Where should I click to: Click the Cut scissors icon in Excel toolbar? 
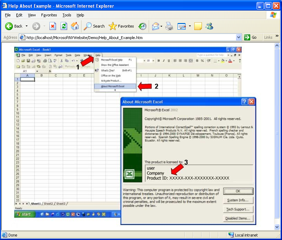[62, 61]
